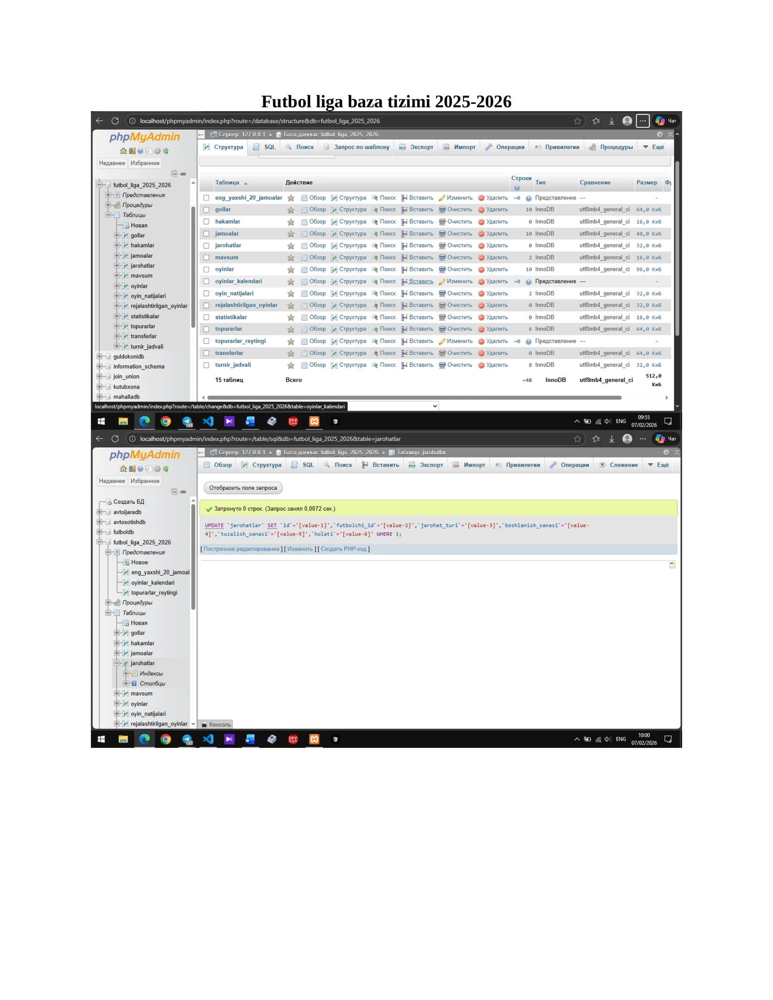This screenshot has width=773, height=1000.
Task: Tick the checkbox for oyinlar_kalendari view
Action: click(206, 281)
